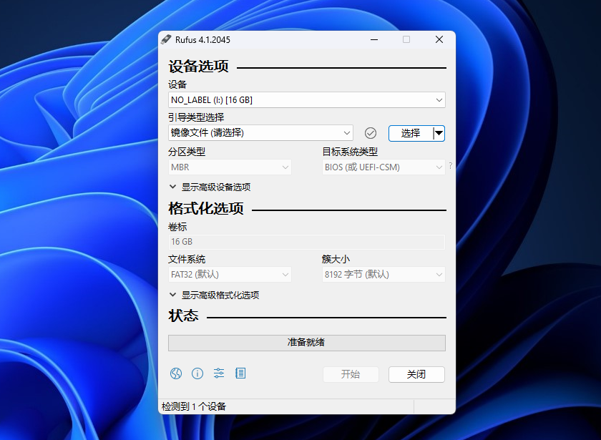Expand 显示高级格式化选项
This screenshot has width=601, height=440.
214,295
